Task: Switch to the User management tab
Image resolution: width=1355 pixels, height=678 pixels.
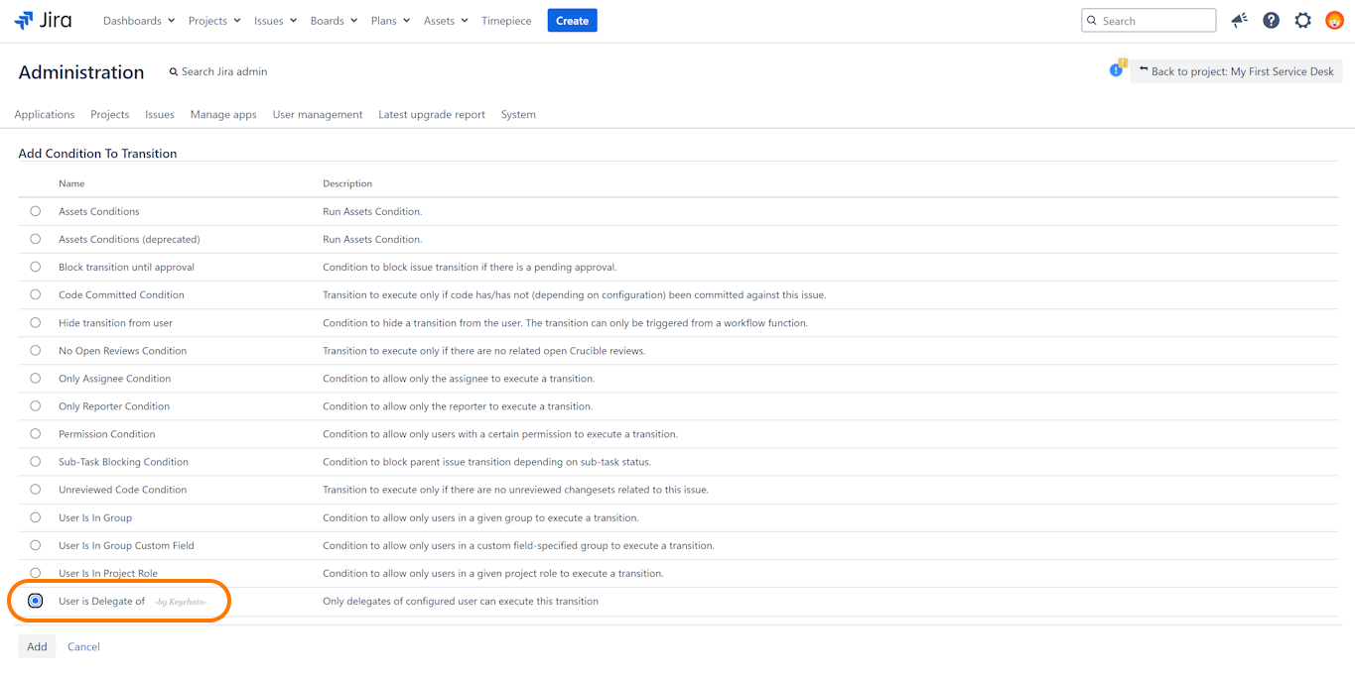Action: (317, 115)
